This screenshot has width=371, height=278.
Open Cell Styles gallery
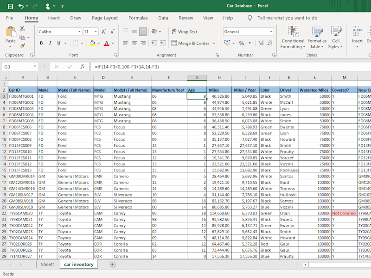335,38
